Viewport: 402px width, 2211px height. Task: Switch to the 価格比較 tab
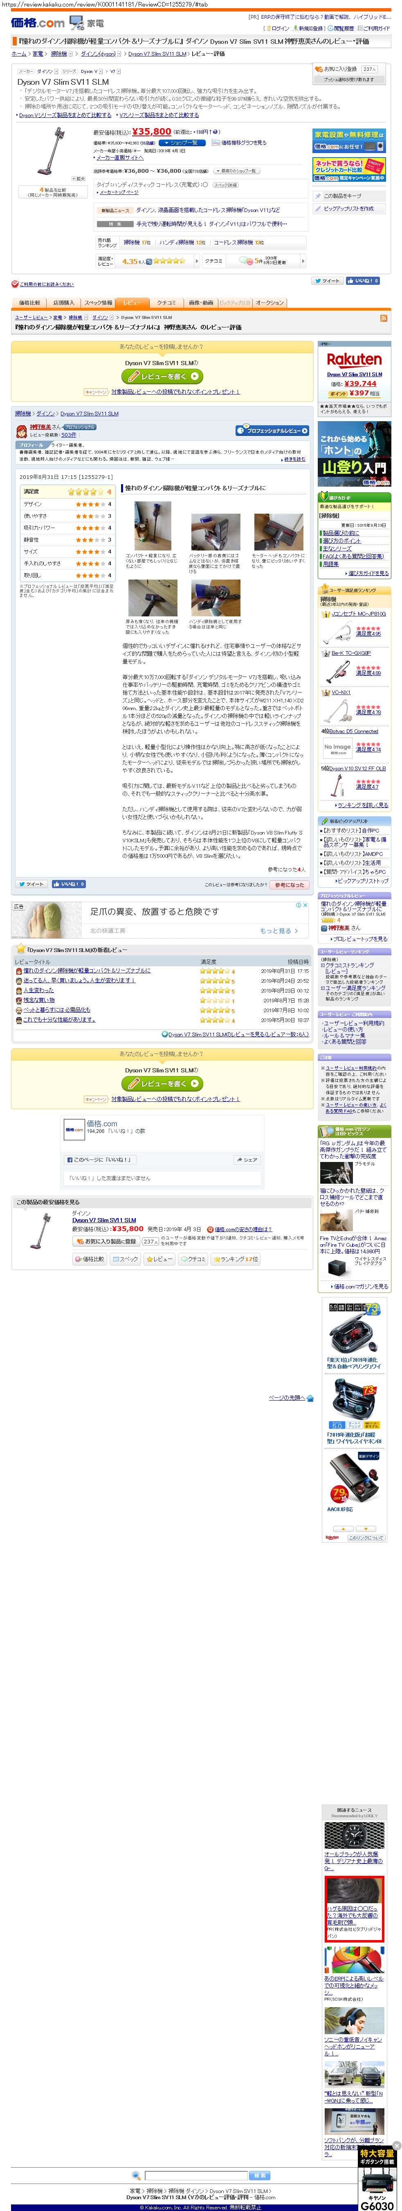coord(30,302)
